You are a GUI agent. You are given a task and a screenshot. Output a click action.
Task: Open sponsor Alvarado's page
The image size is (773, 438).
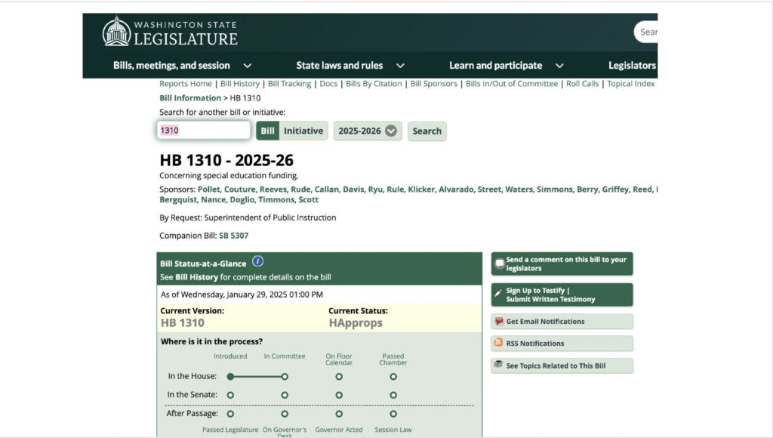[x=455, y=190]
